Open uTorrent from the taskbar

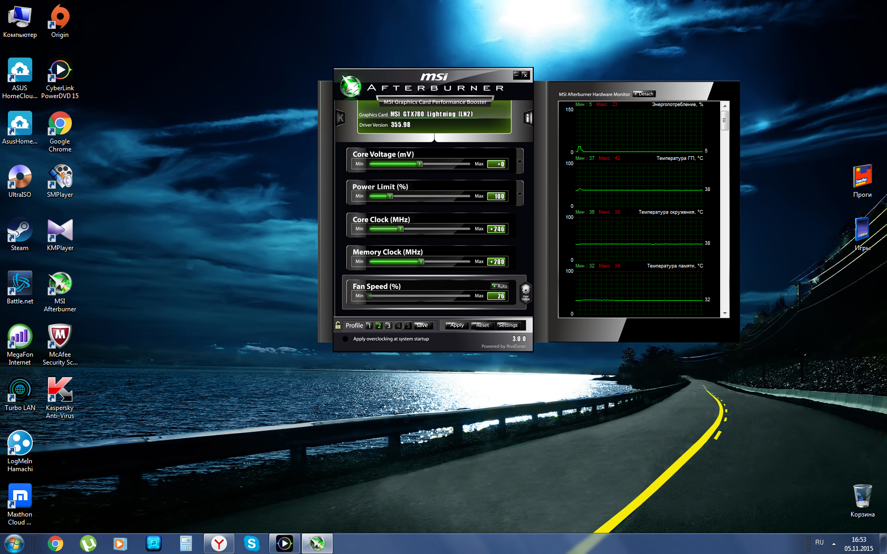(88, 543)
